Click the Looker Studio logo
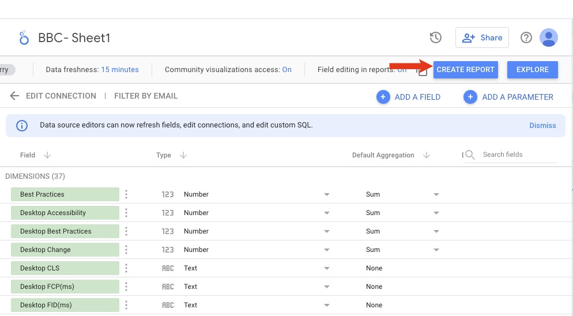The width and height of the screenshot is (573, 316). [24, 38]
